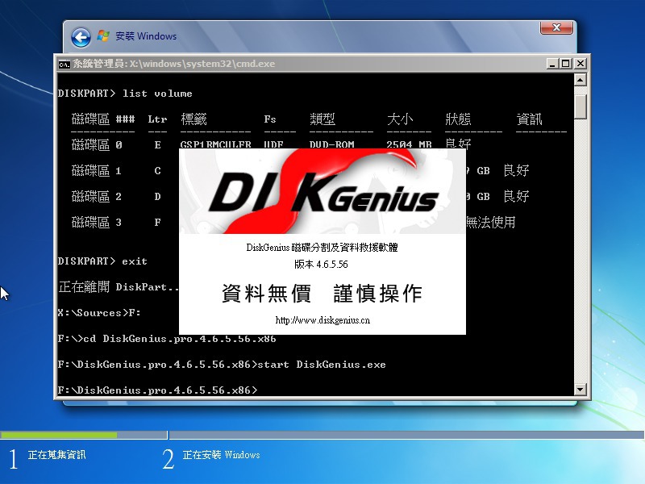Click the scrollbar up arrow in cmd window
Image resolution: width=645 pixels, height=484 pixels.
pyautogui.click(x=580, y=79)
